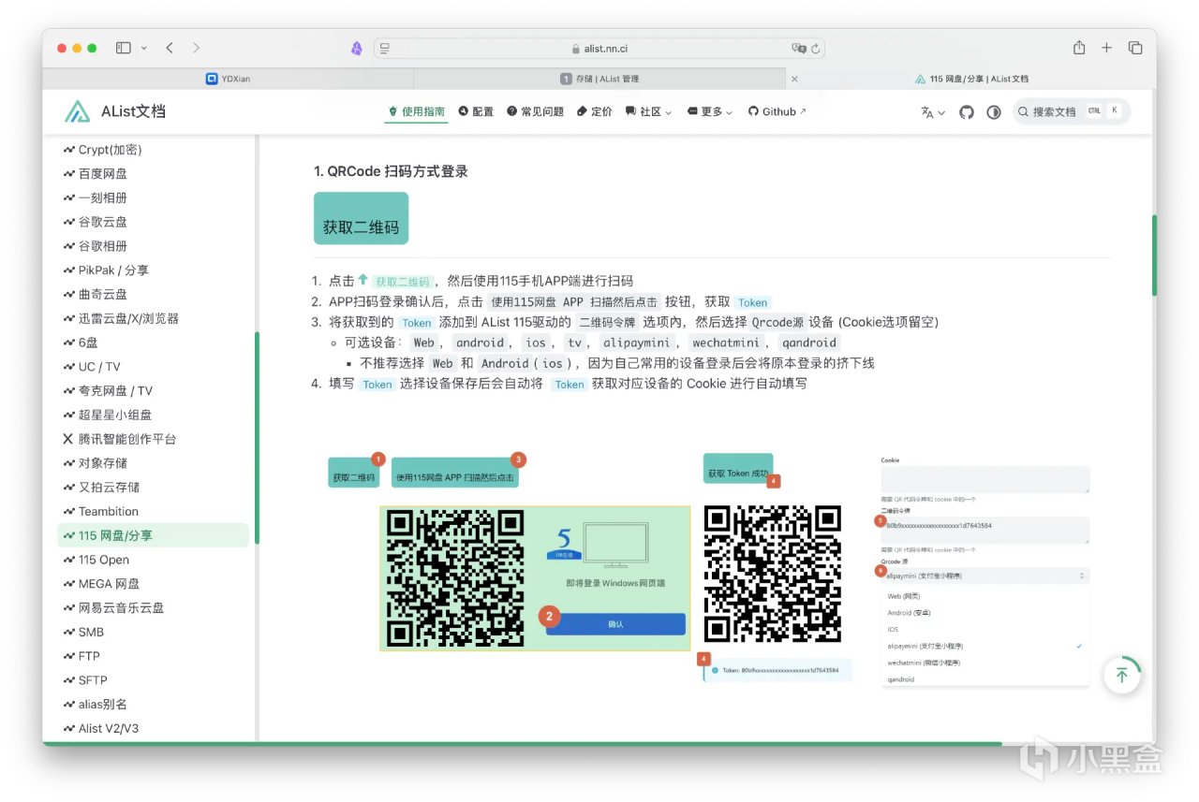Viewport: 1199px width, 802px height.
Task: Go forward with the Safari forward arrow
Action: tap(196, 48)
